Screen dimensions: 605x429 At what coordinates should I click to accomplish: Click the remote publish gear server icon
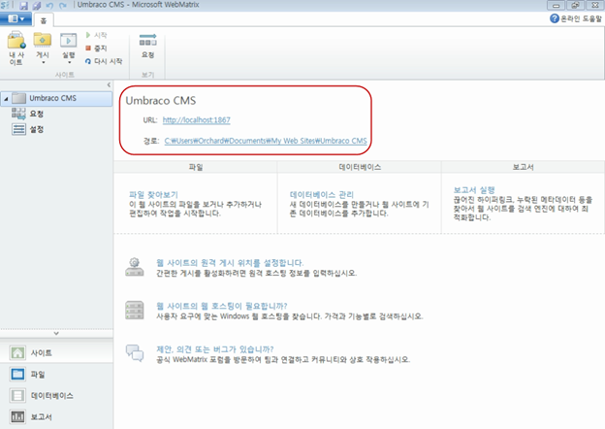pyautogui.click(x=135, y=267)
